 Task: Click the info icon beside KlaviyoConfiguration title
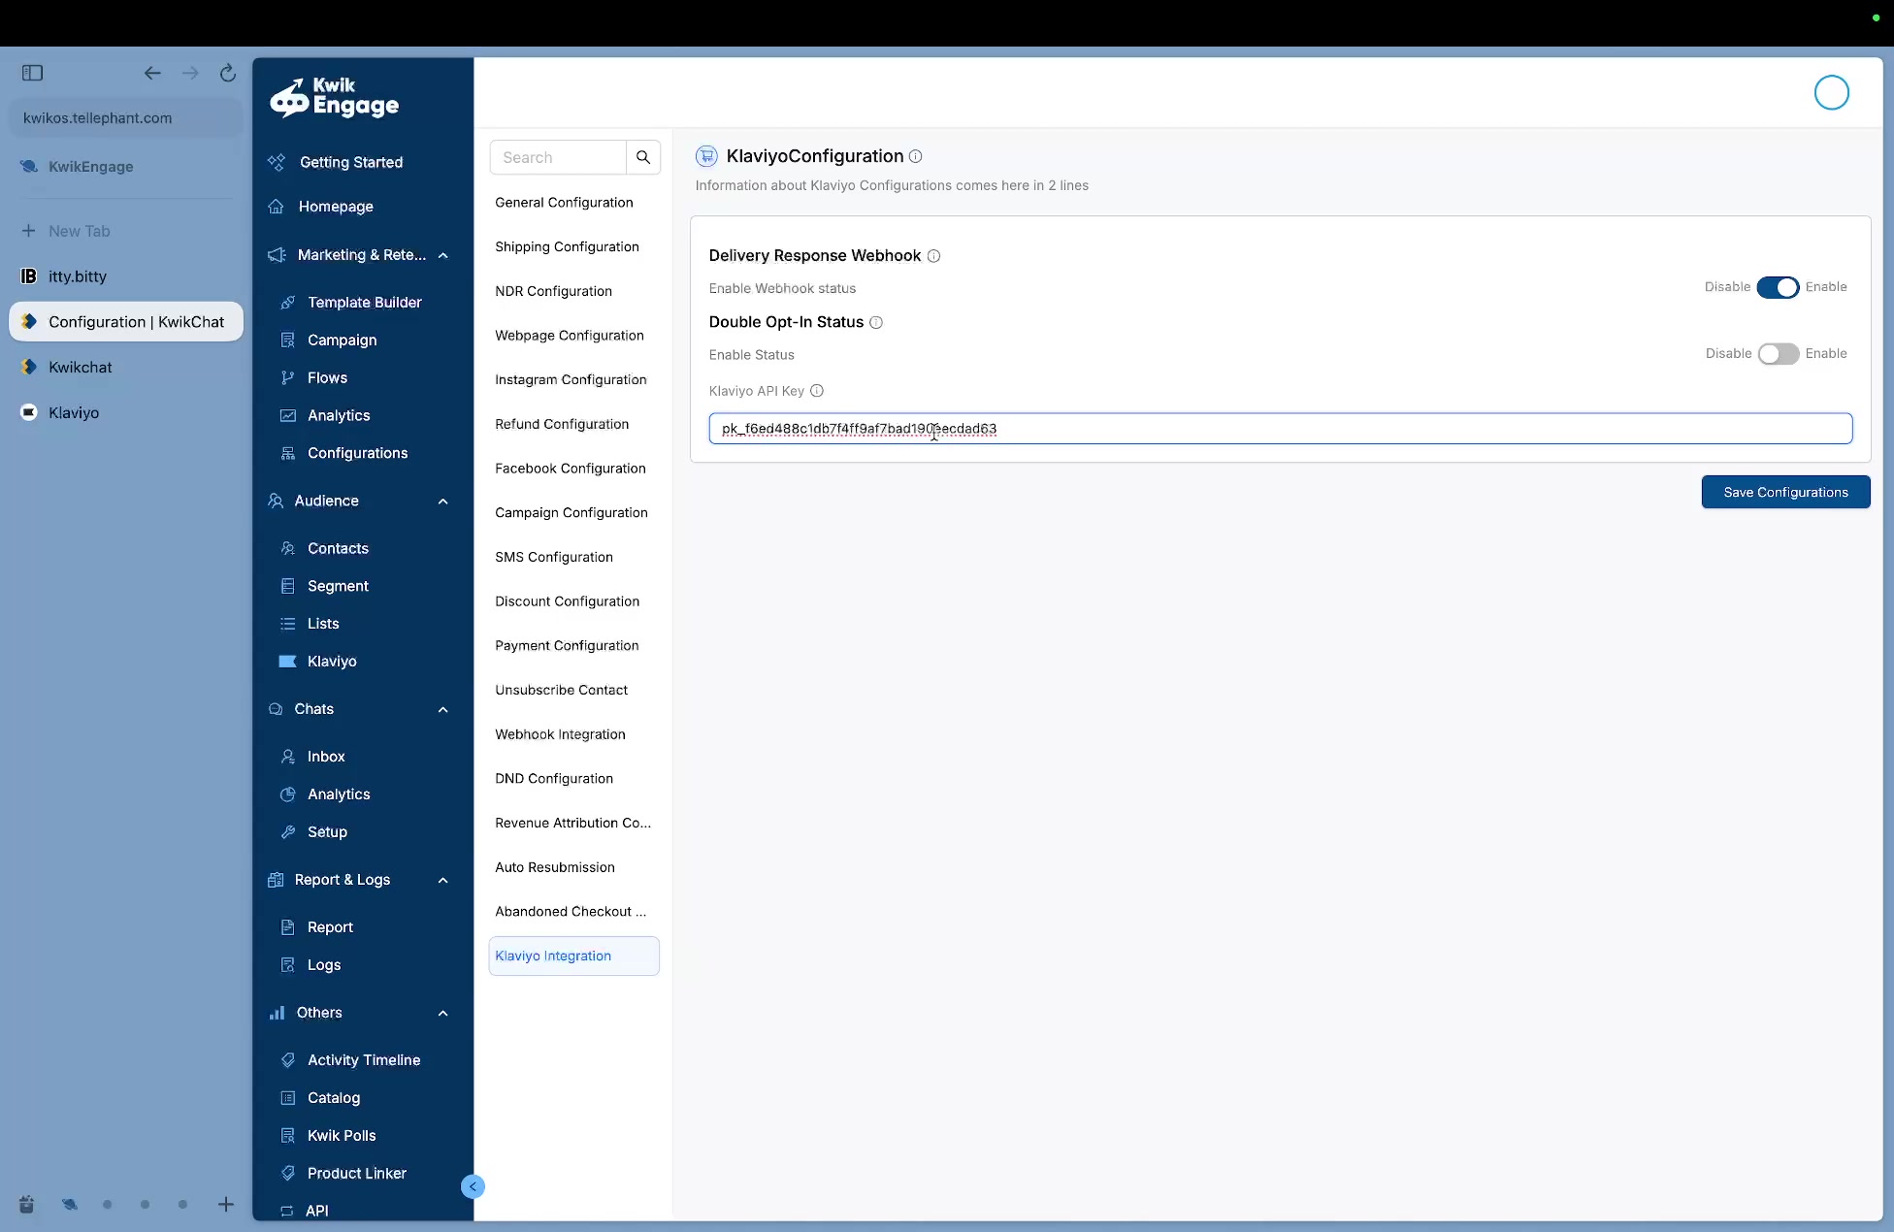(915, 156)
